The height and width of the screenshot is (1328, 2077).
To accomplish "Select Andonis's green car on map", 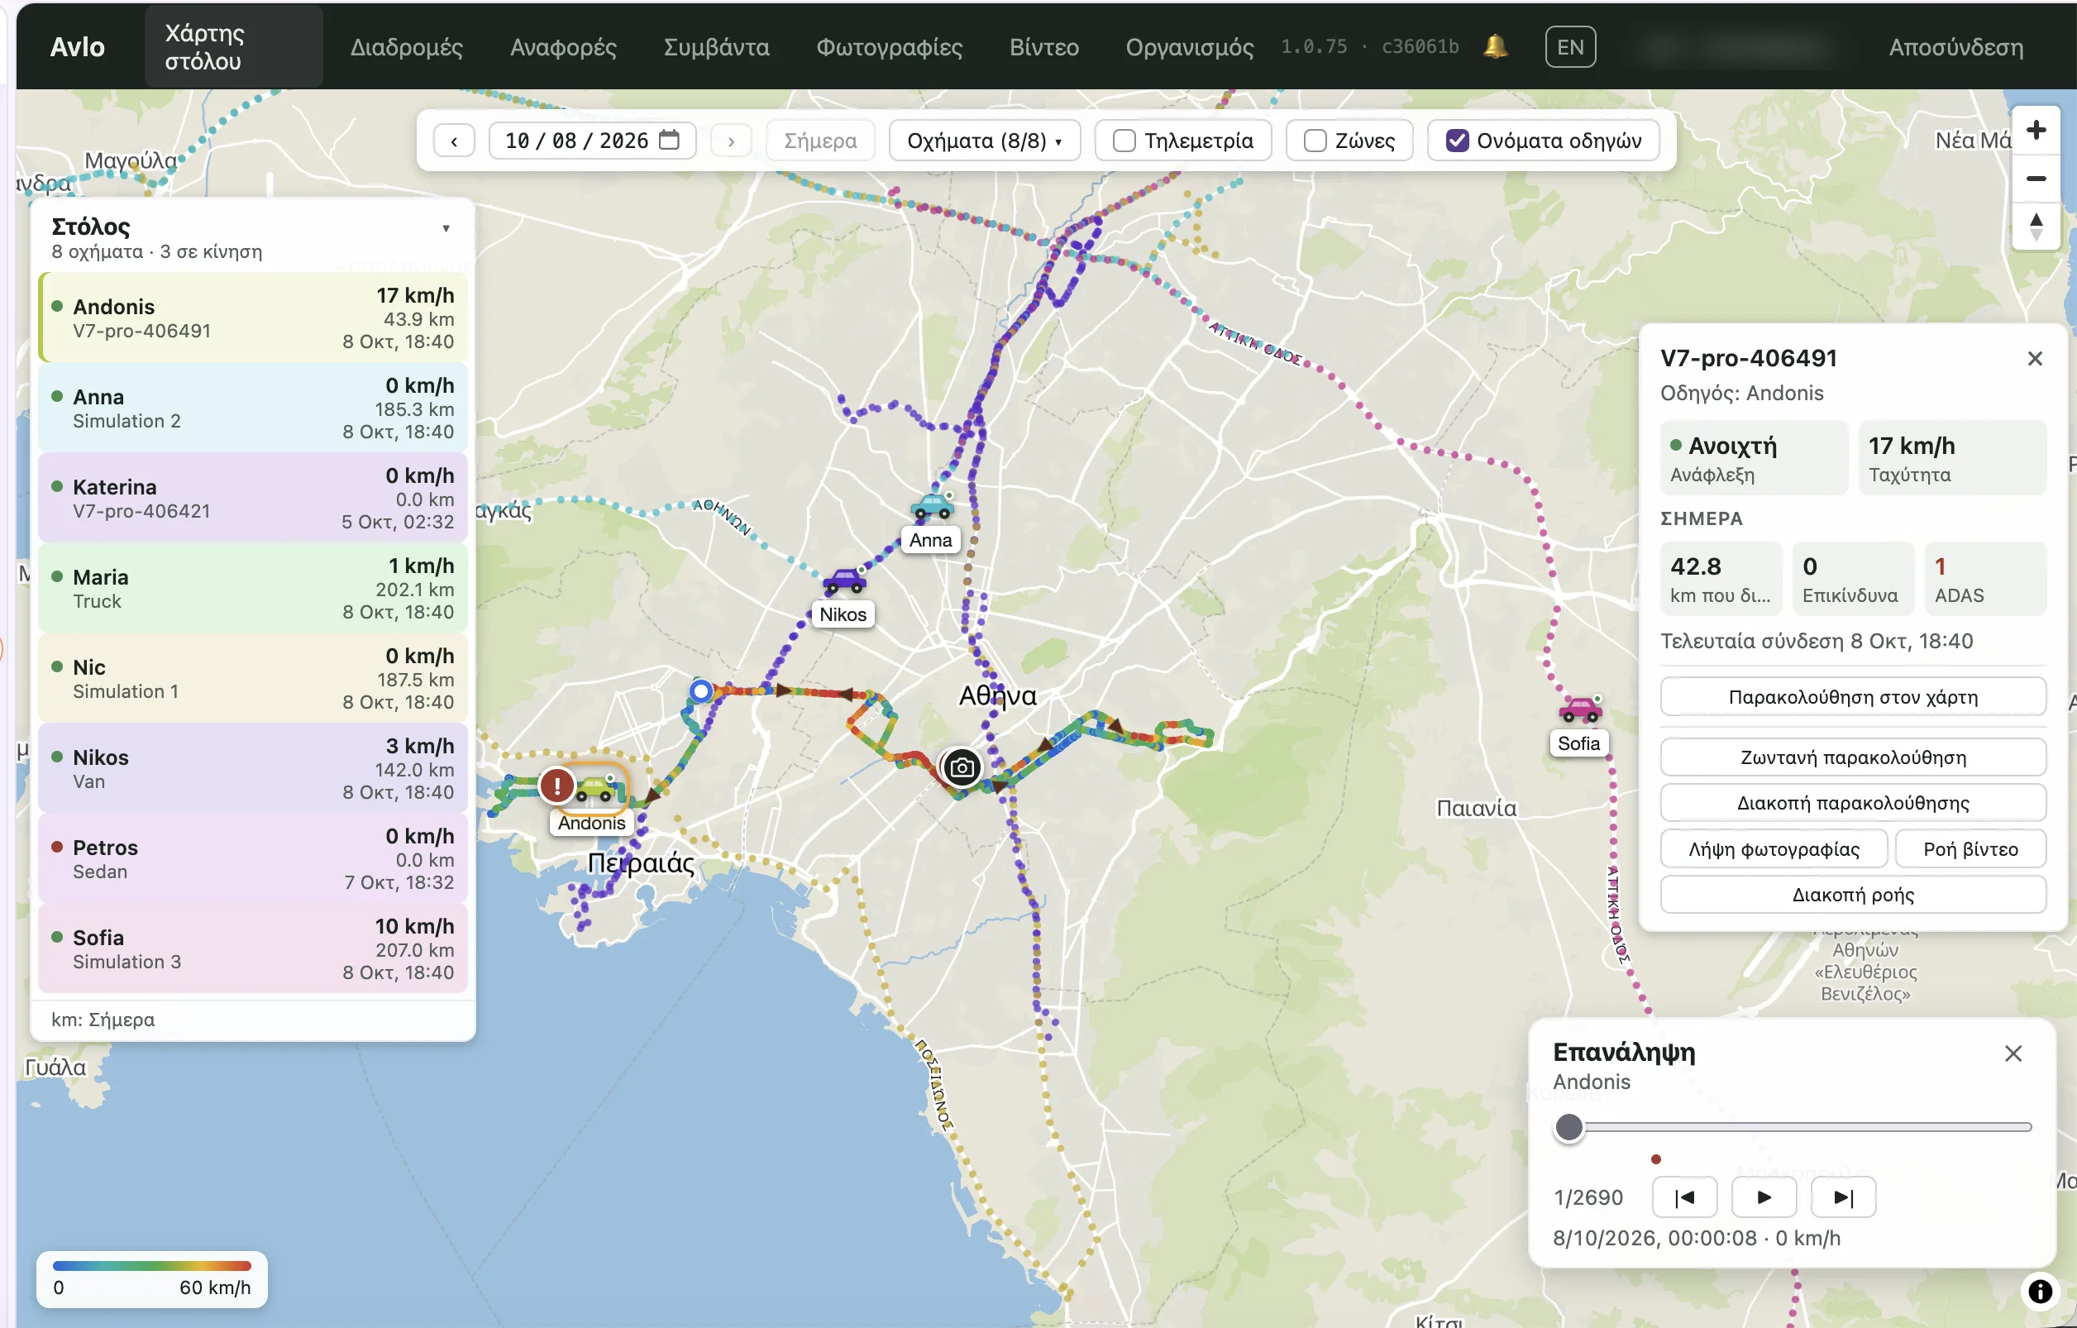I will tap(594, 787).
